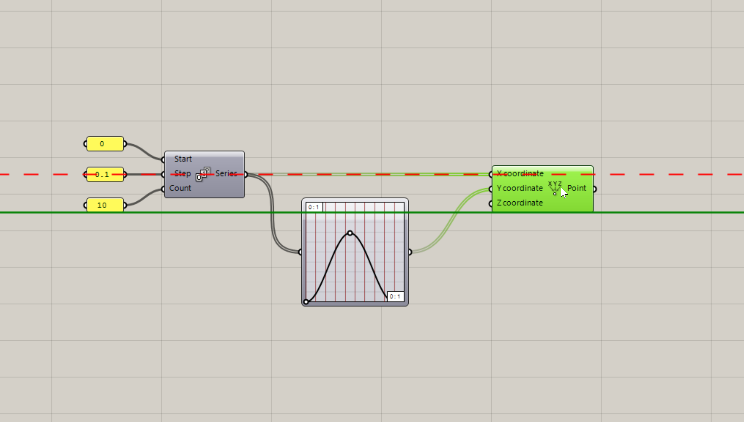Image resolution: width=744 pixels, height=422 pixels.
Task: Click the Y coordinate input label
Action: pyautogui.click(x=520, y=188)
